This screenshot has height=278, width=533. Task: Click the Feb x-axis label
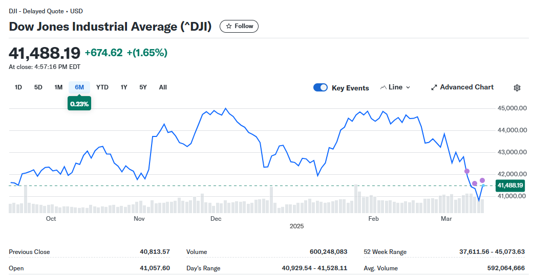[373, 219]
